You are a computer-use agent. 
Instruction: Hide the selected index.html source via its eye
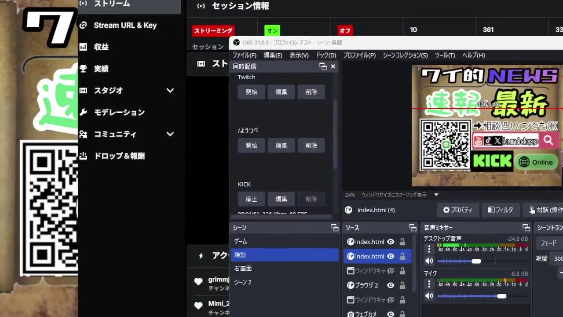tap(390, 256)
